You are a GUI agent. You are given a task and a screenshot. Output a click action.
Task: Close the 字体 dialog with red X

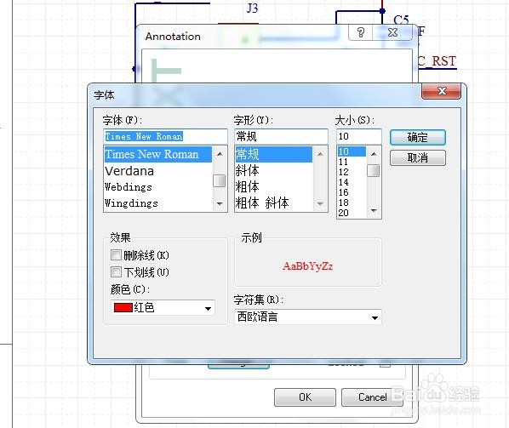[x=441, y=91]
